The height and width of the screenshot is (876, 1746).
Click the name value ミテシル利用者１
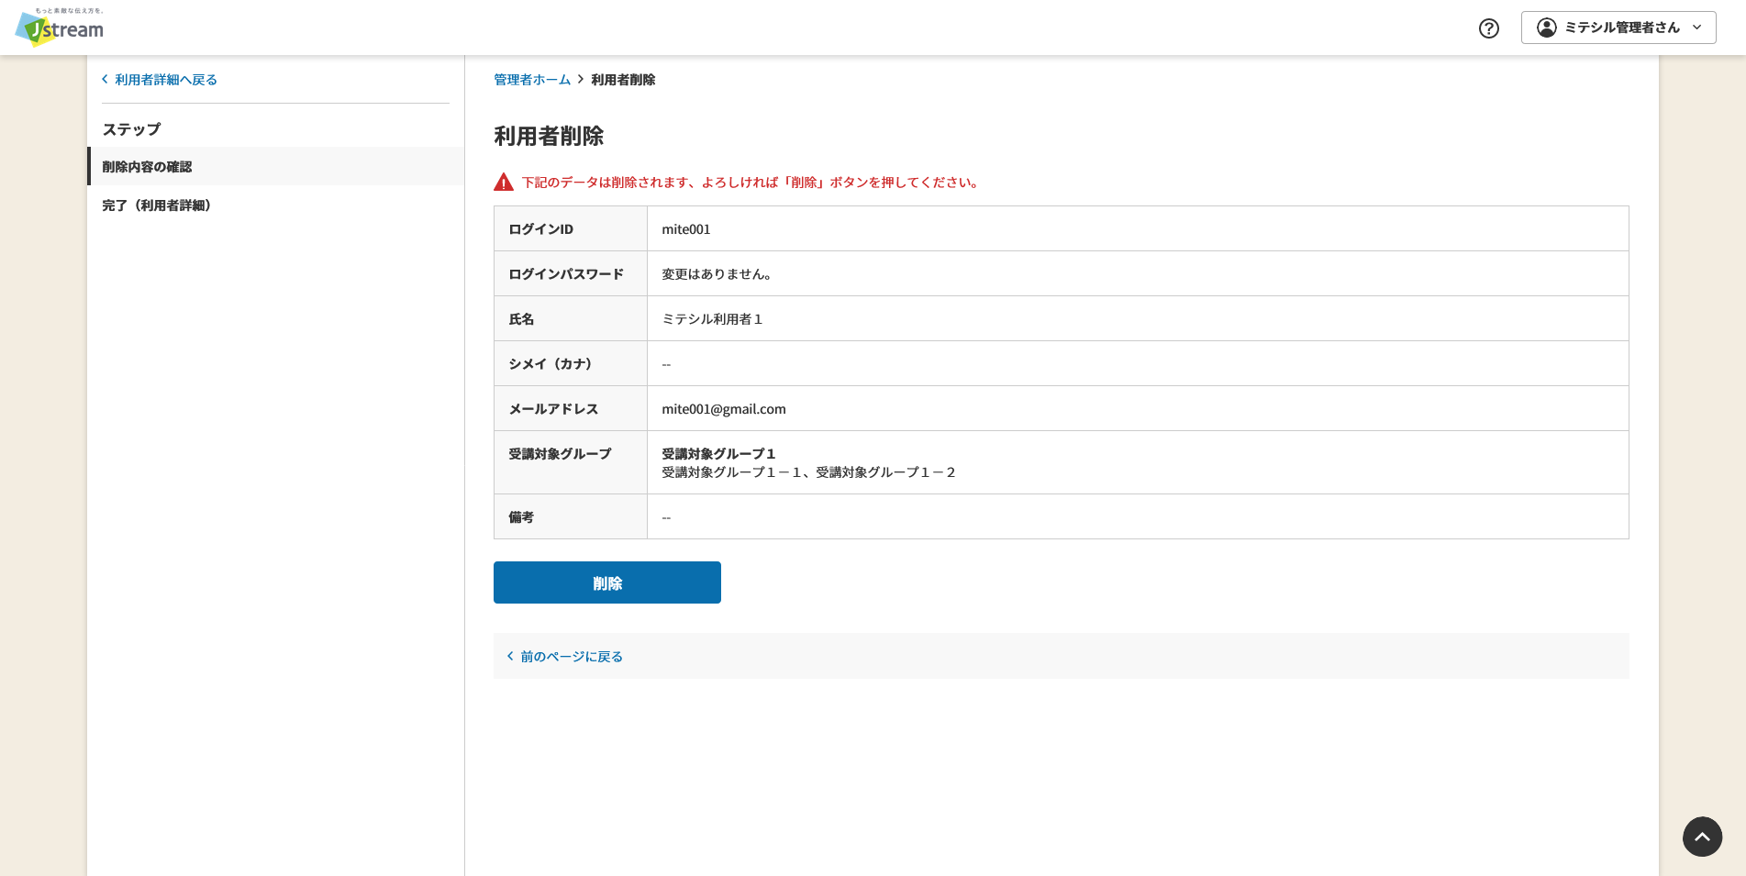[x=713, y=319]
